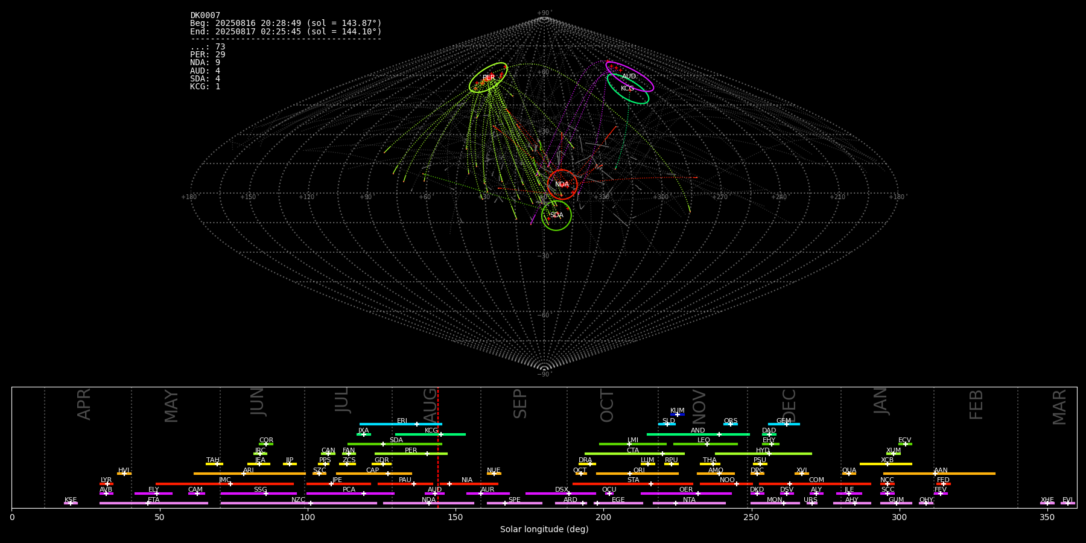Click the green AND bar in timeline

coord(698,434)
